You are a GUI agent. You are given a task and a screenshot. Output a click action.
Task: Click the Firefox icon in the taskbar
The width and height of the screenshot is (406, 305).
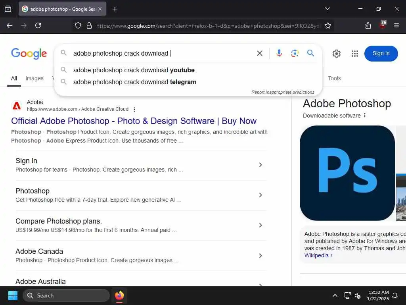click(119, 295)
